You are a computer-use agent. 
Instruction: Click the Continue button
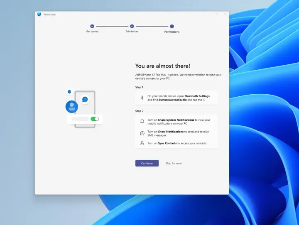(147, 163)
